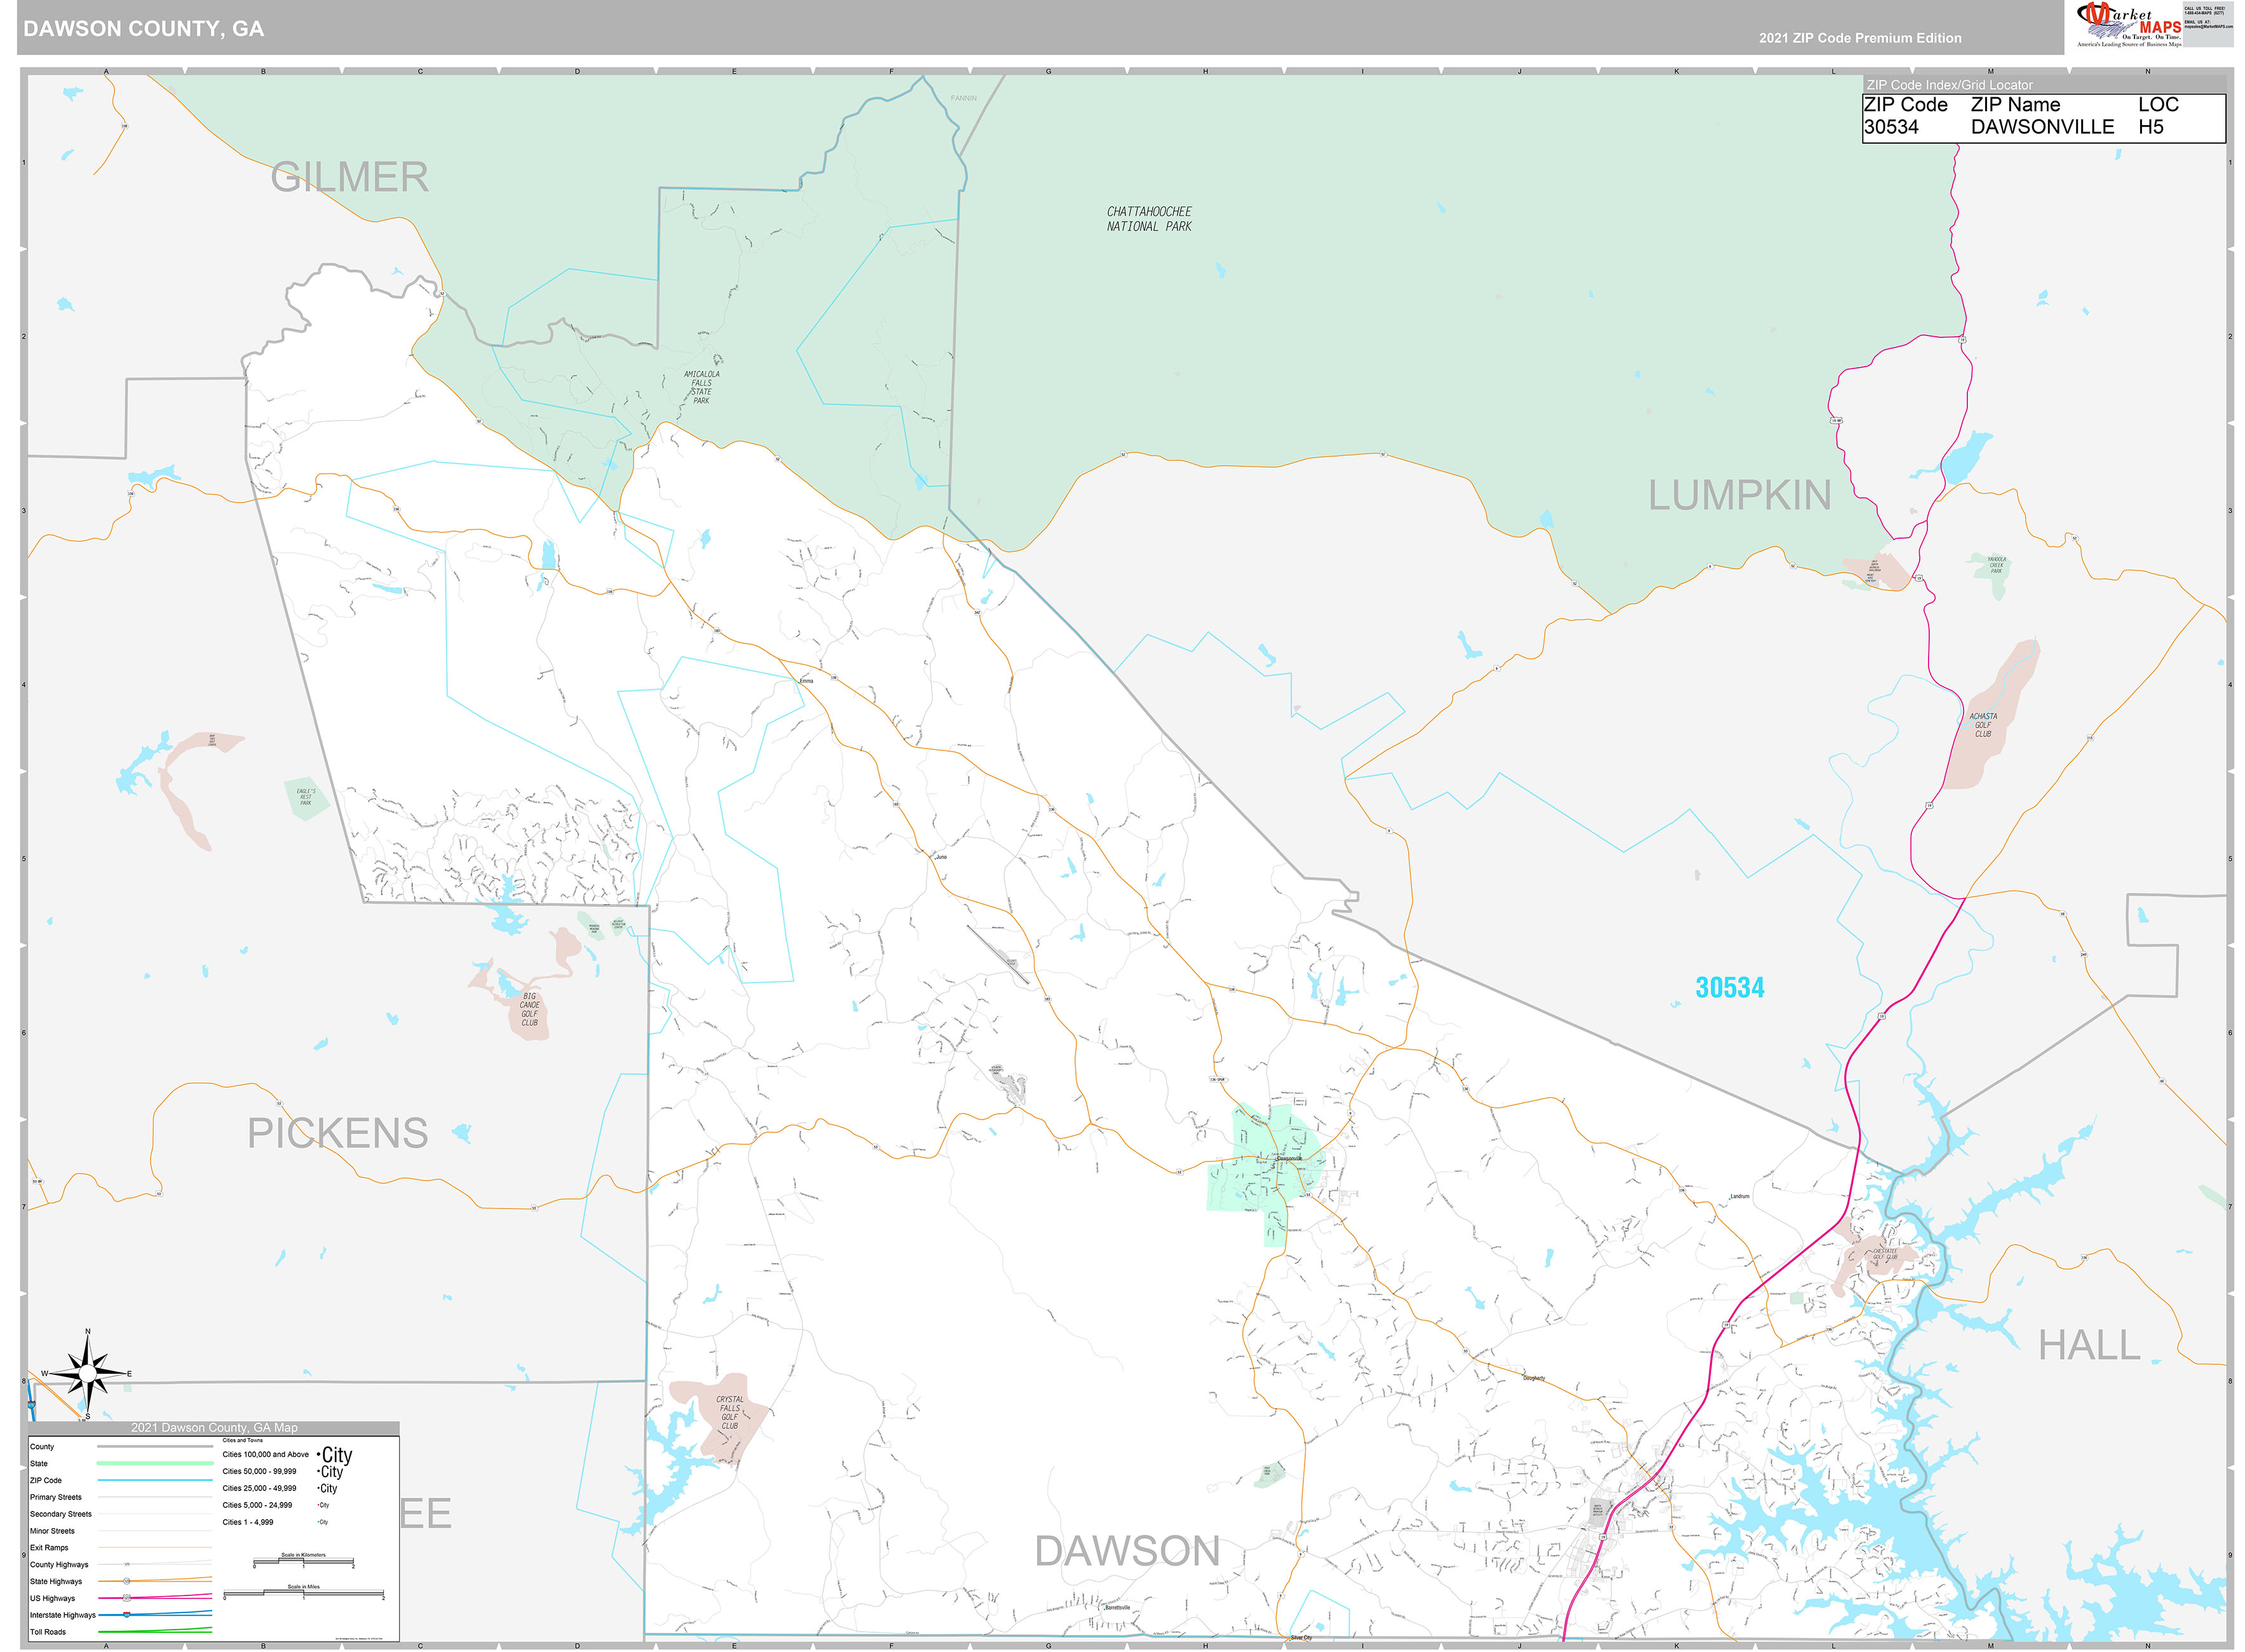This screenshot has width=2245, height=1652.
Task: Click the green State boundary swatch in legend
Action: (x=155, y=1463)
